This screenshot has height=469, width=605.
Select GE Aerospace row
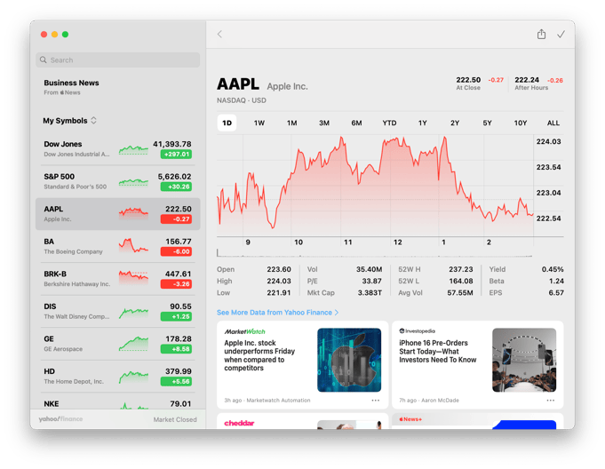pyautogui.click(x=117, y=344)
